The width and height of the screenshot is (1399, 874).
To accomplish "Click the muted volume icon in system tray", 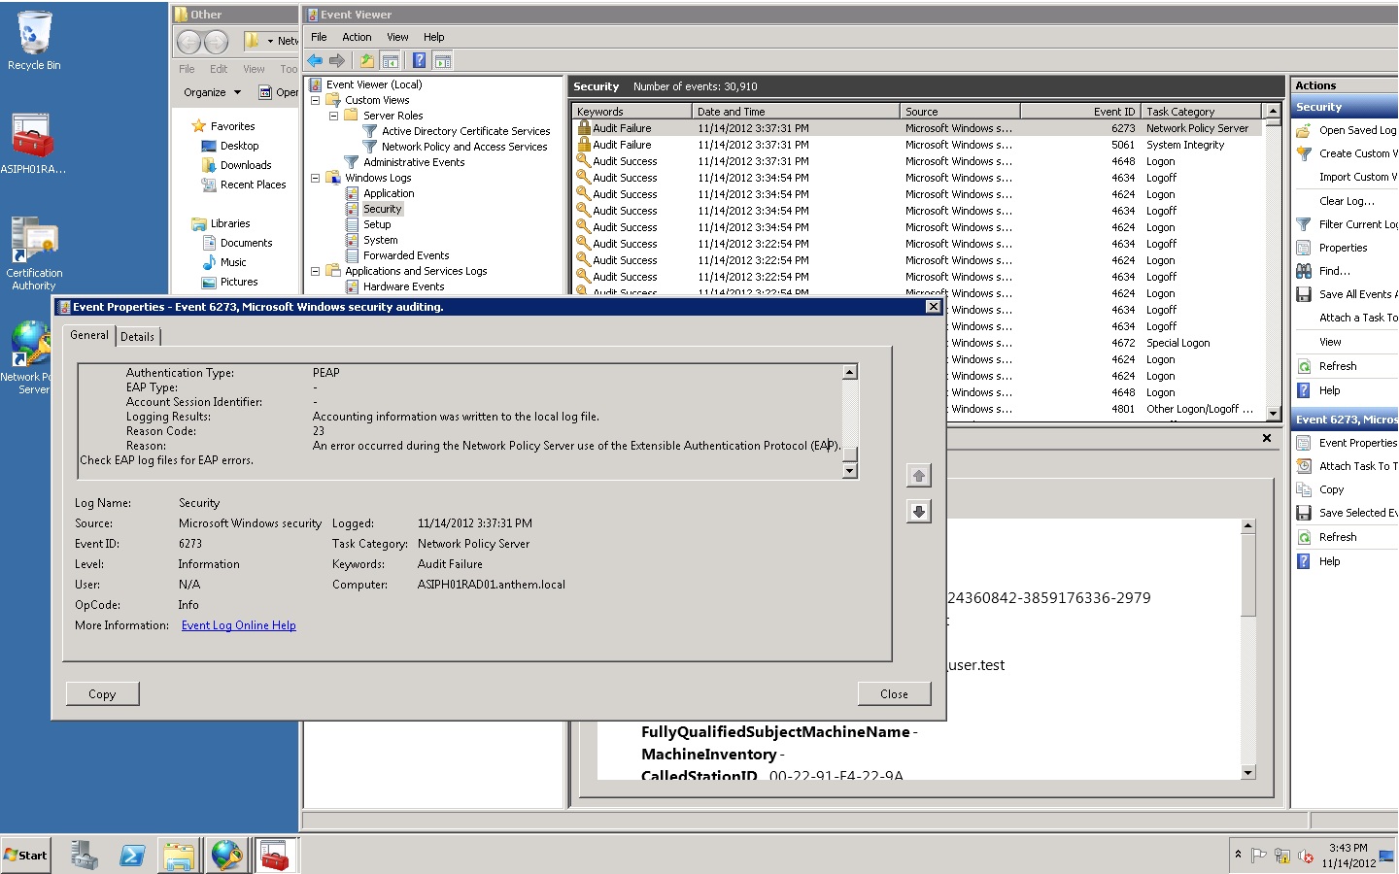I will click(x=1305, y=856).
